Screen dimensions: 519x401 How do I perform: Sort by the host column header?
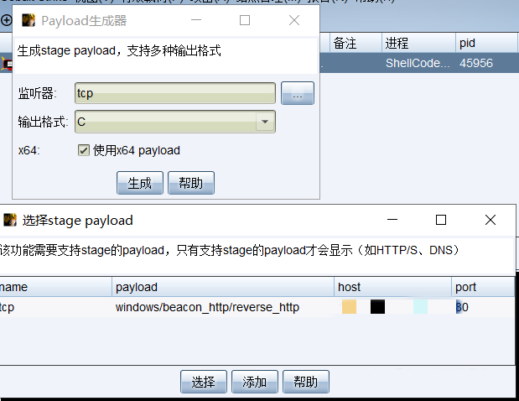392,287
